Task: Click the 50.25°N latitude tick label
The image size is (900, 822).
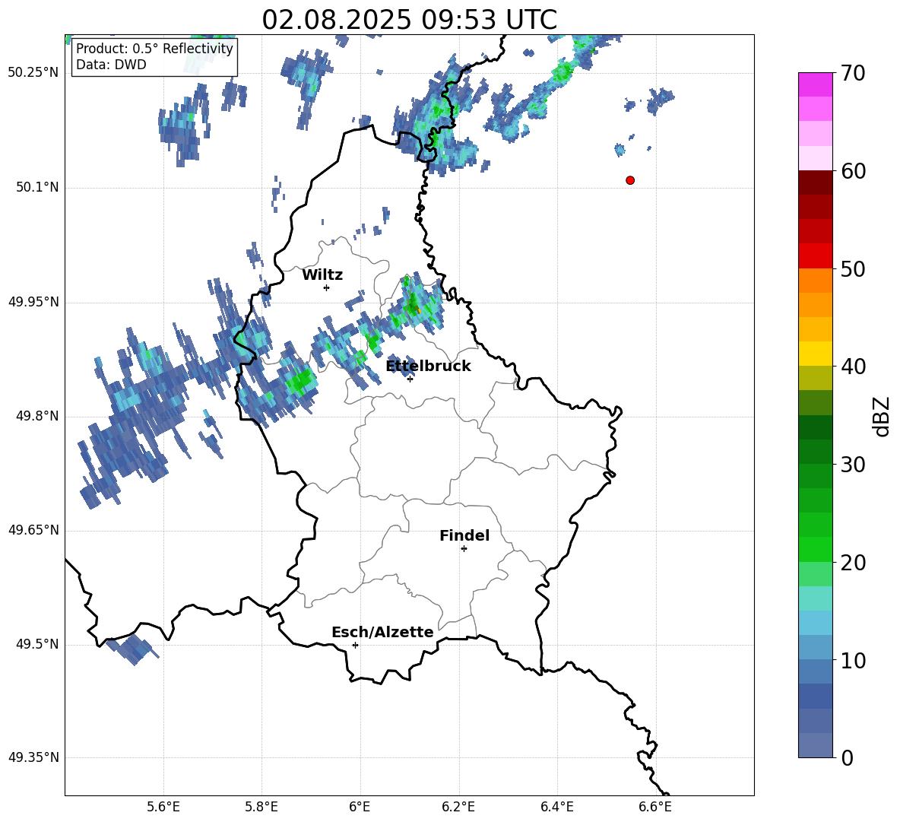Action: pos(33,73)
